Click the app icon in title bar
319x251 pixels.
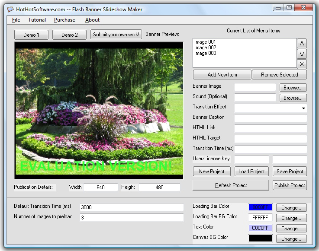pyautogui.click(x=10, y=9)
